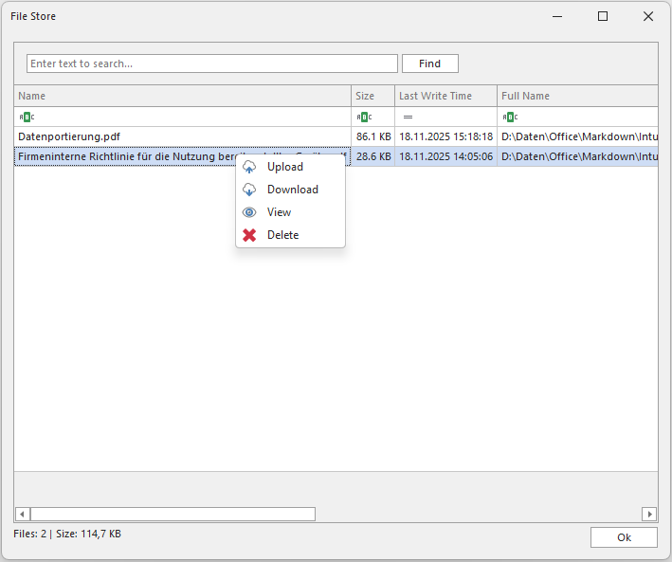Click the horizontal scrollbar thumb
Viewport: 672px width, 562px height.
pyautogui.click(x=173, y=514)
